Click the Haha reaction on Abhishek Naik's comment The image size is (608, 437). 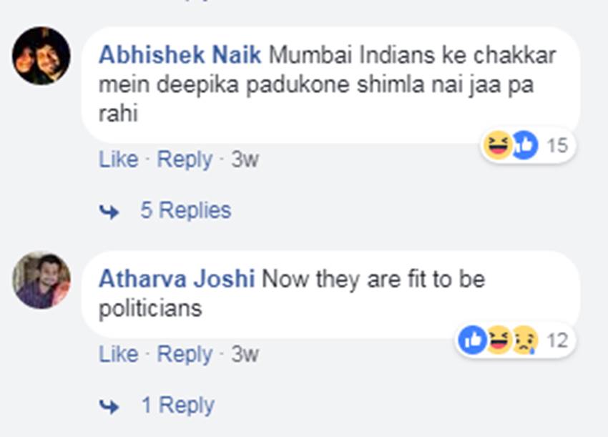tap(498, 146)
